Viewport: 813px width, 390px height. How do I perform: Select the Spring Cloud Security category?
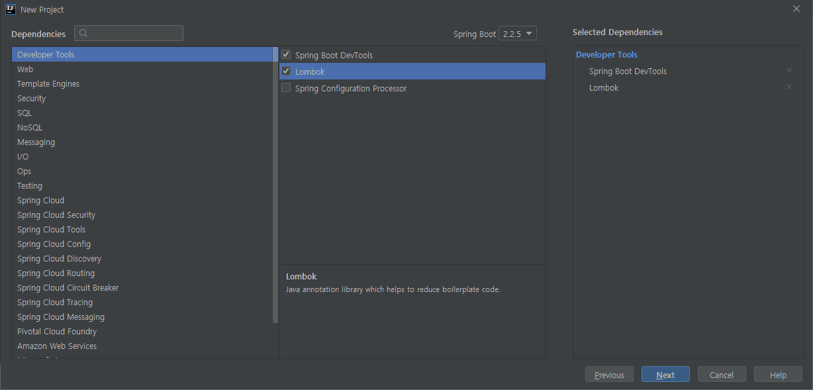coord(142,215)
